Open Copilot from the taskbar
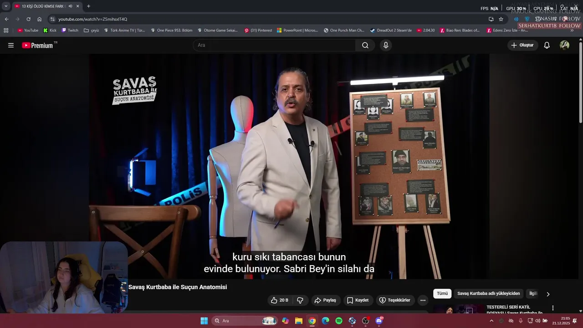The width and height of the screenshot is (583, 328). [x=285, y=321]
